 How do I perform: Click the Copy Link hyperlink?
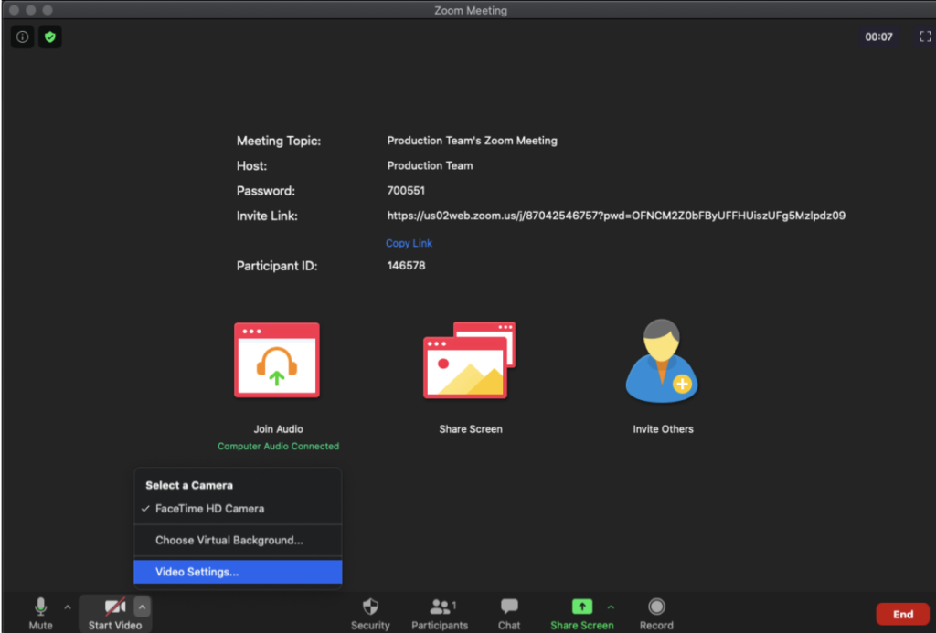(x=409, y=243)
